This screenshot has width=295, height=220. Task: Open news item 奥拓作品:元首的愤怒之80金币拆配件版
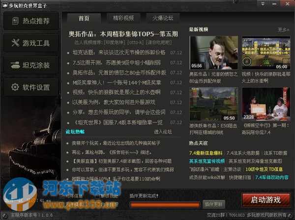[x=119, y=73]
